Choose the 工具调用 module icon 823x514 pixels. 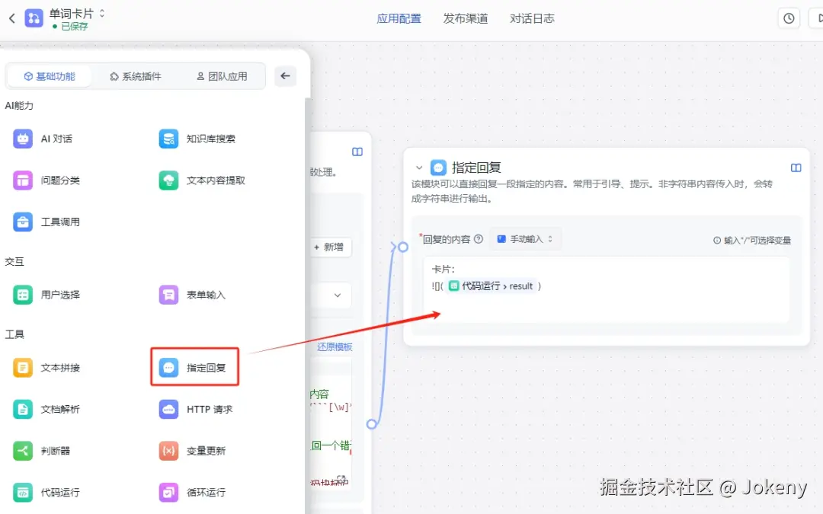(23, 222)
